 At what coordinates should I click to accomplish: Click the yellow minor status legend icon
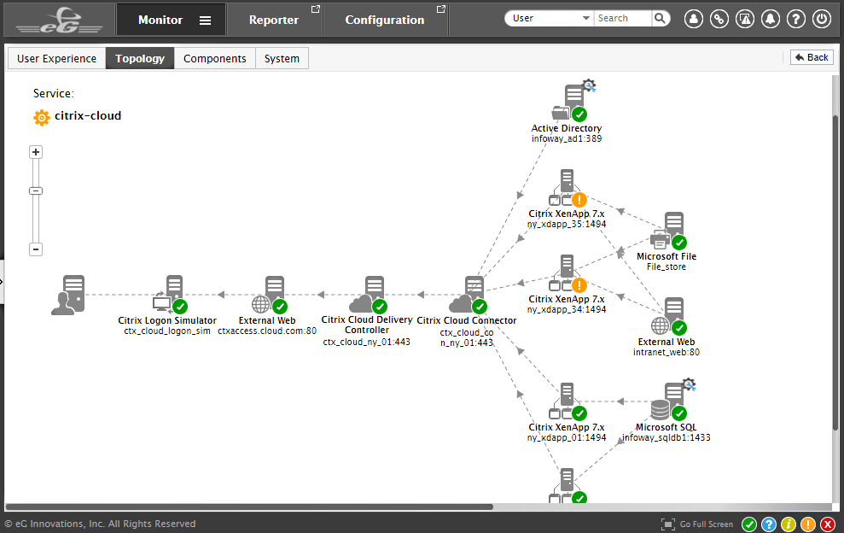point(789,524)
